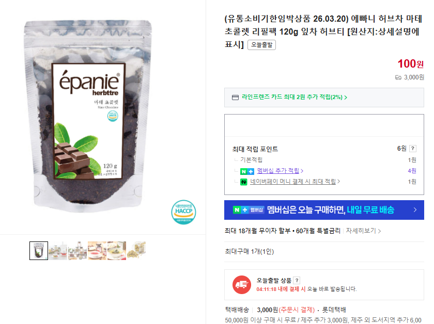The height and width of the screenshot is (324, 434).
Task: Expand 라인프렌즈 카드 추가 적립 details
Action: (x=294, y=97)
